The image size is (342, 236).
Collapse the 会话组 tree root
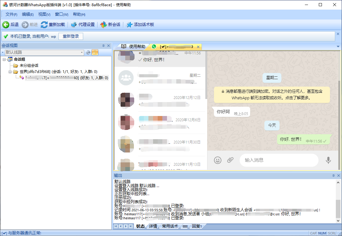(x=4, y=59)
